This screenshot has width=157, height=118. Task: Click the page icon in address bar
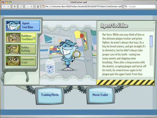point(44,7)
